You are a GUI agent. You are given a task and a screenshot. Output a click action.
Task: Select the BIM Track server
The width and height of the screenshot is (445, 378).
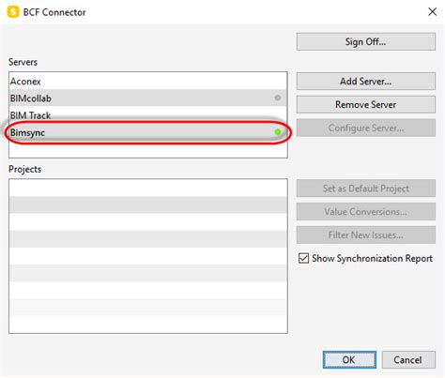148,115
